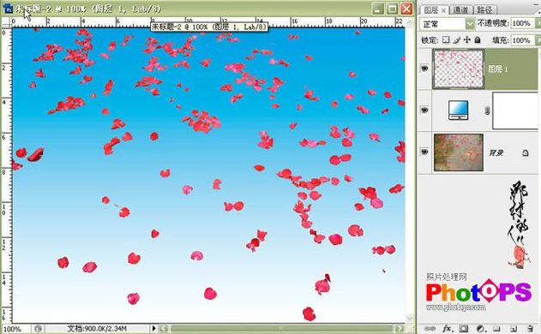Create new fill or adjustment layer

[x=480, y=328]
